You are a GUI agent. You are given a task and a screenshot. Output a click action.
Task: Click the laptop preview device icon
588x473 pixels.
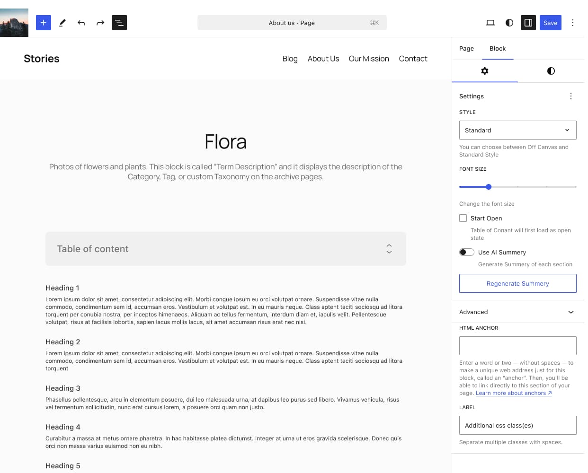[490, 23]
